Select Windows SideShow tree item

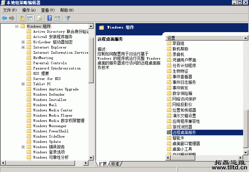(x=49, y=136)
